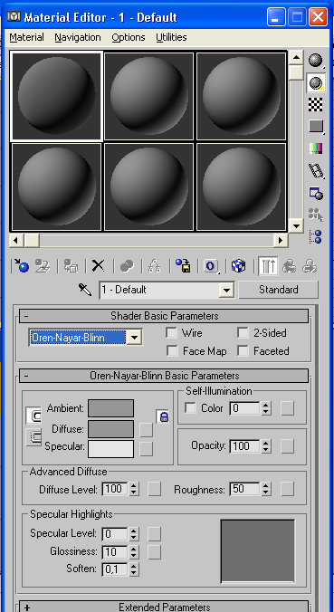Select the first material sample slot
Screen dimensions: 334x612
click(57, 96)
